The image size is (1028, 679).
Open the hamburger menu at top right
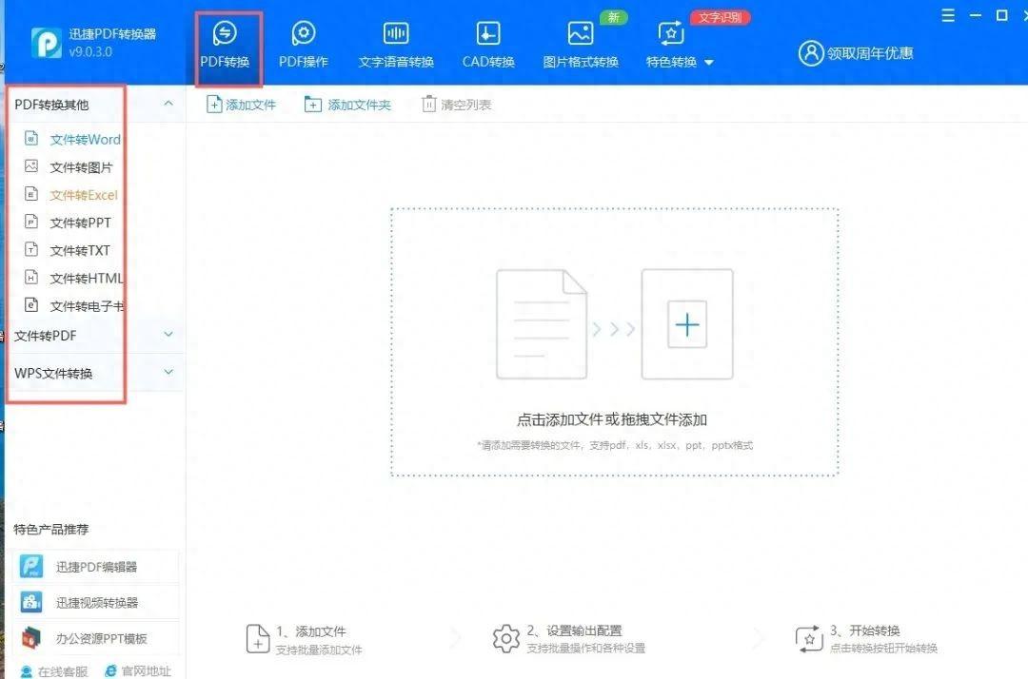[948, 16]
